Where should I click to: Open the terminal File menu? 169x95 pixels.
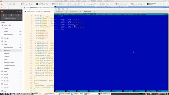click(56, 9)
